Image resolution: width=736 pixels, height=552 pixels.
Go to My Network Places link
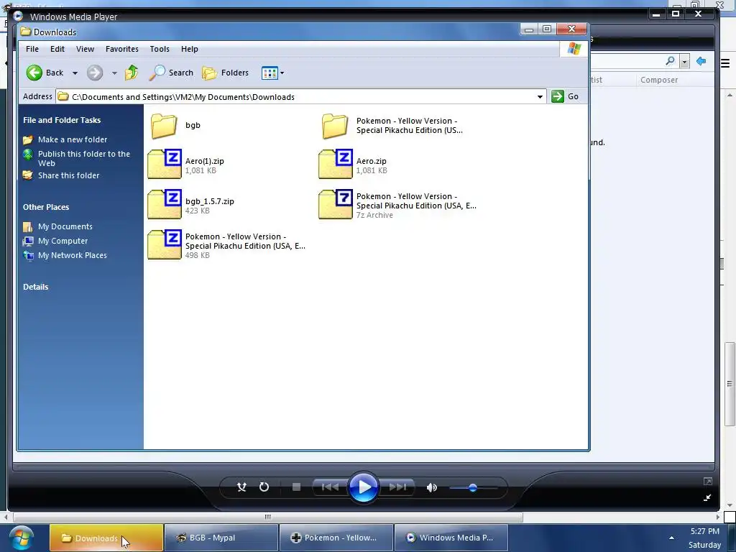(x=73, y=255)
